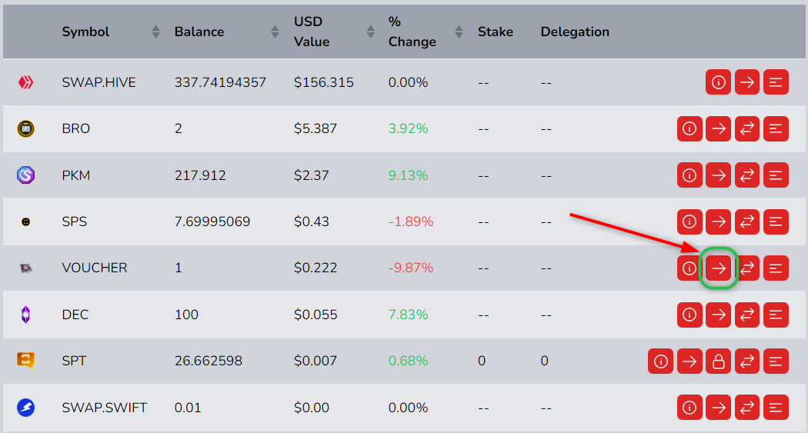The height and width of the screenshot is (433, 808).
Task: Select the VOUCHER symbol text
Action: click(95, 268)
